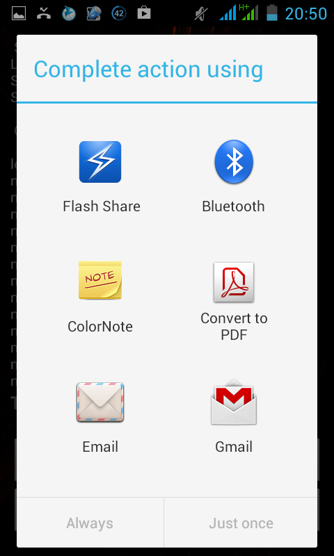Tap the 42 badge notification icon
The width and height of the screenshot is (334, 556).
pyautogui.click(x=119, y=13)
